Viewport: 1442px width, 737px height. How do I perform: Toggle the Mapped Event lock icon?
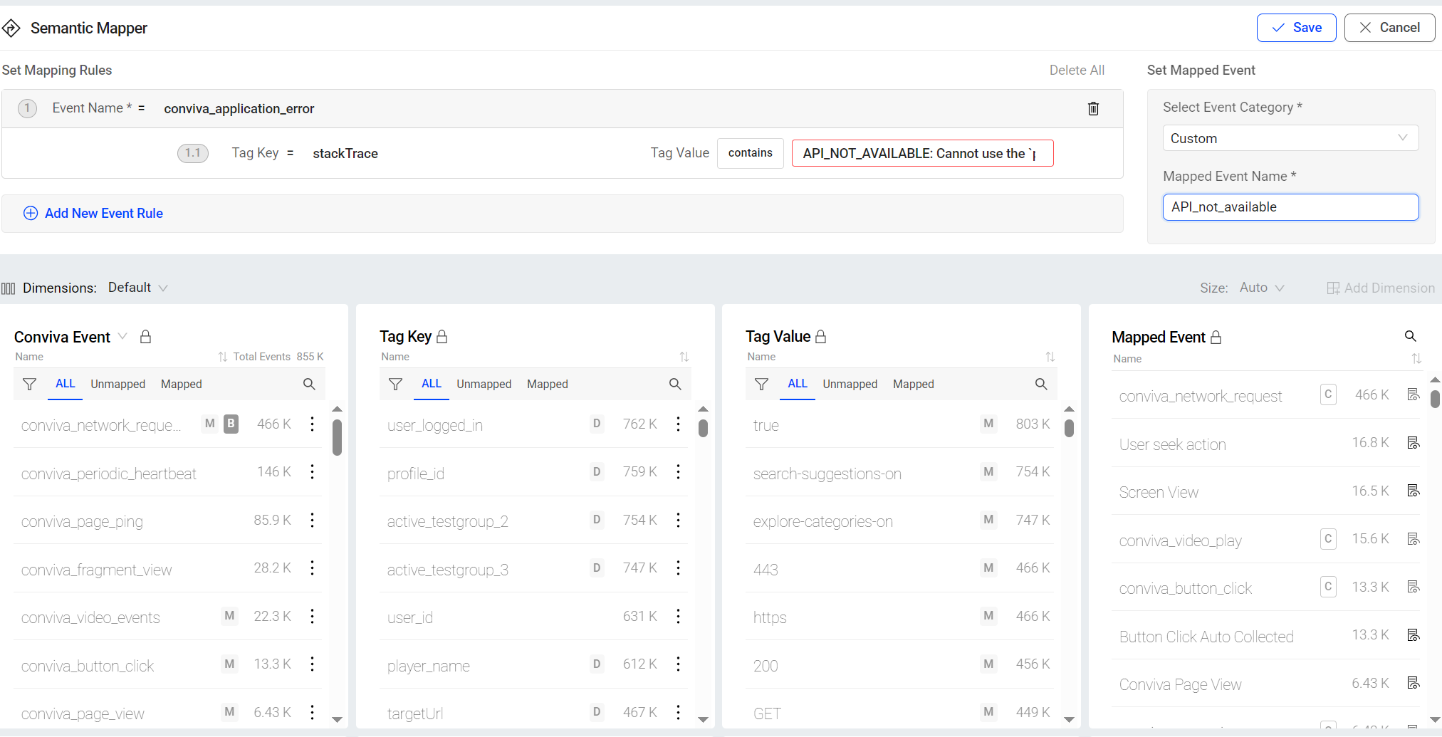tap(1216, 338)
